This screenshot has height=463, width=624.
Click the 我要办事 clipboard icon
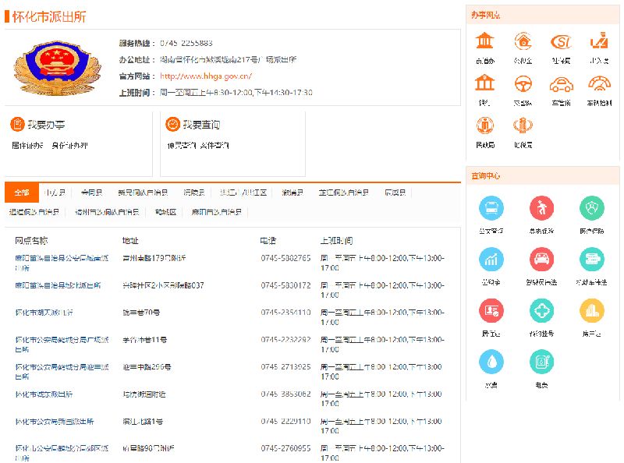tap(17, 125)
